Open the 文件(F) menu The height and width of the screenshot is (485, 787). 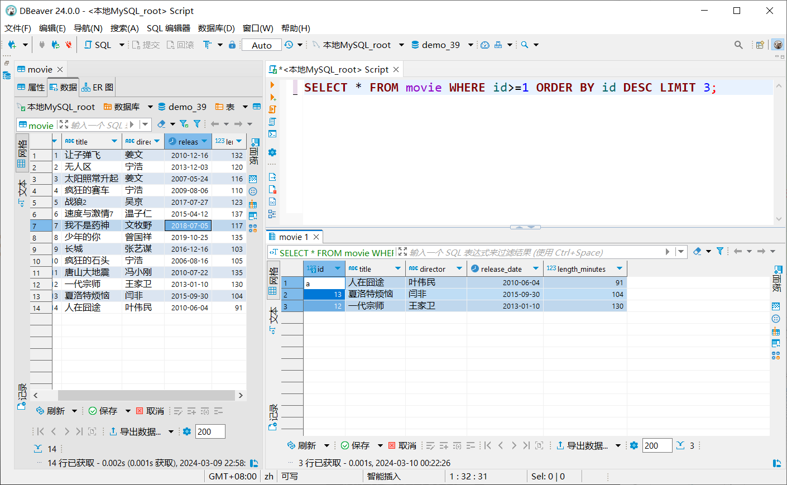(18, 28)
